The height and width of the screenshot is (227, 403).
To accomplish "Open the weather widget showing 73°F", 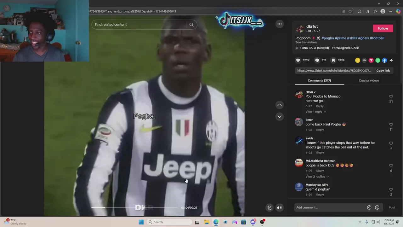I will click(x=15, y=222).
